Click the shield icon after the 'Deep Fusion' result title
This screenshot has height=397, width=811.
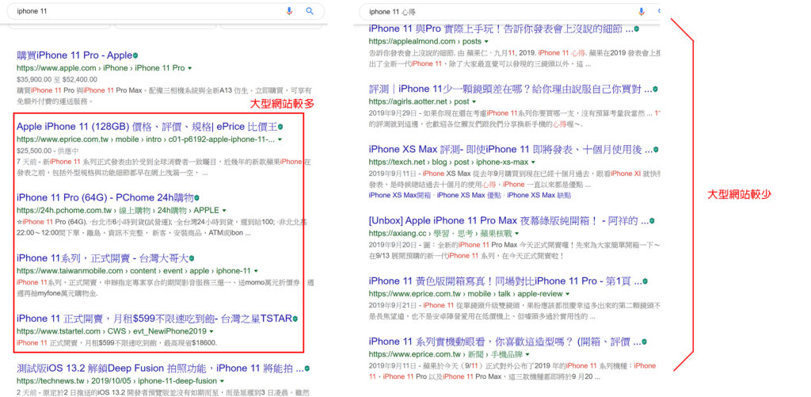pyautogui.click(x=307, y=368)
